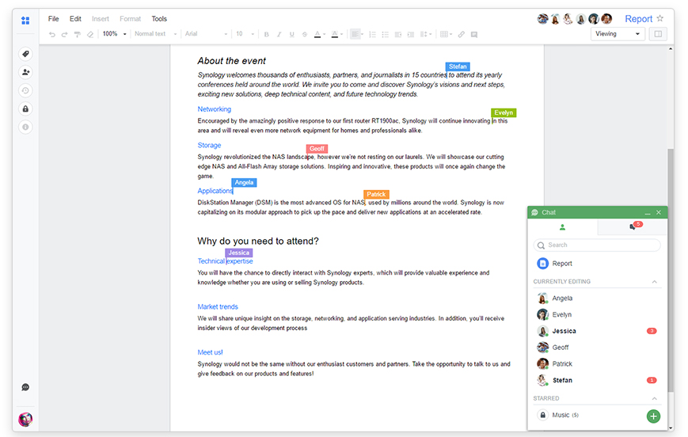
Task: Star the Report document
Action: 660,18
